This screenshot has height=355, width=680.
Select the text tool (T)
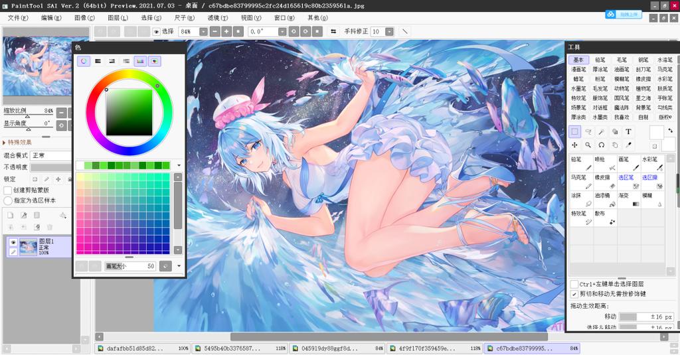[628, 131]
